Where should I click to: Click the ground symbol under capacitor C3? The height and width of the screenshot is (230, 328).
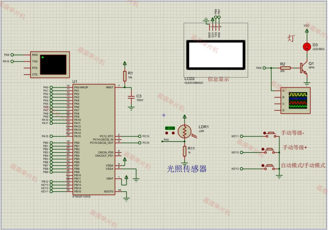point(131,108)
